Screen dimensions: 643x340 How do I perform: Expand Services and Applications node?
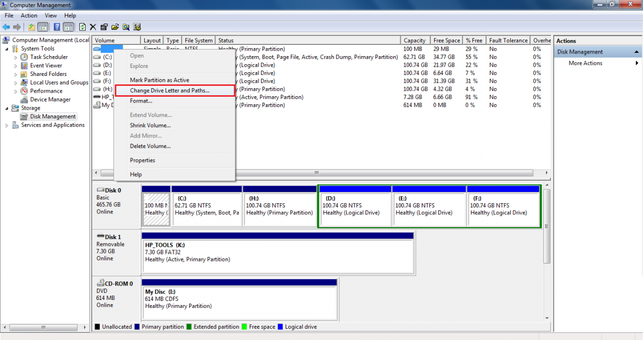click(7, 125)
